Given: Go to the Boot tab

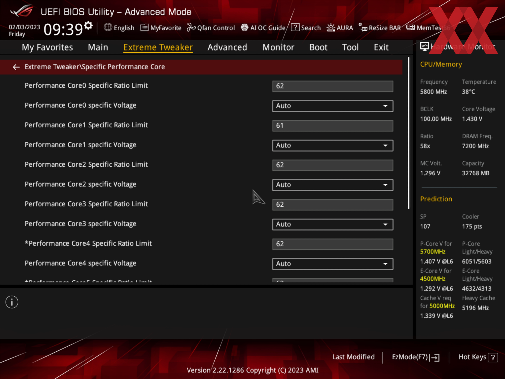Looking at the screenshot, I should tap(318, 47).
